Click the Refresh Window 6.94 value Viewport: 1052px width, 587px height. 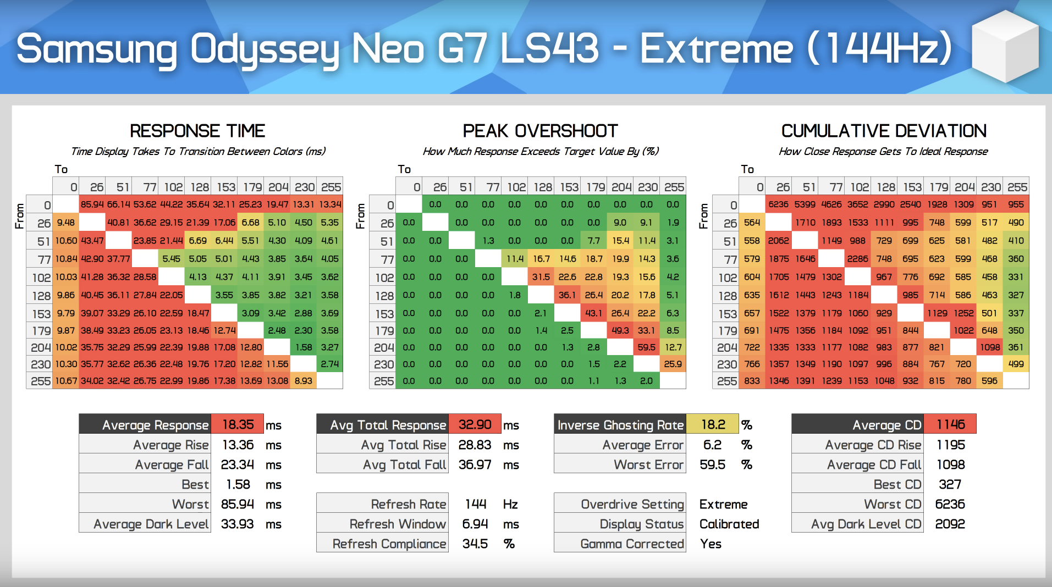(x=475, y=524)
